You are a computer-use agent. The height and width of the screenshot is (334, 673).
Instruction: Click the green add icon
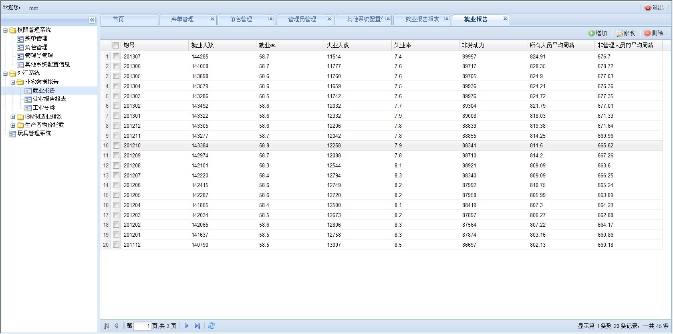pyautogui.click(x=591, y=33)
